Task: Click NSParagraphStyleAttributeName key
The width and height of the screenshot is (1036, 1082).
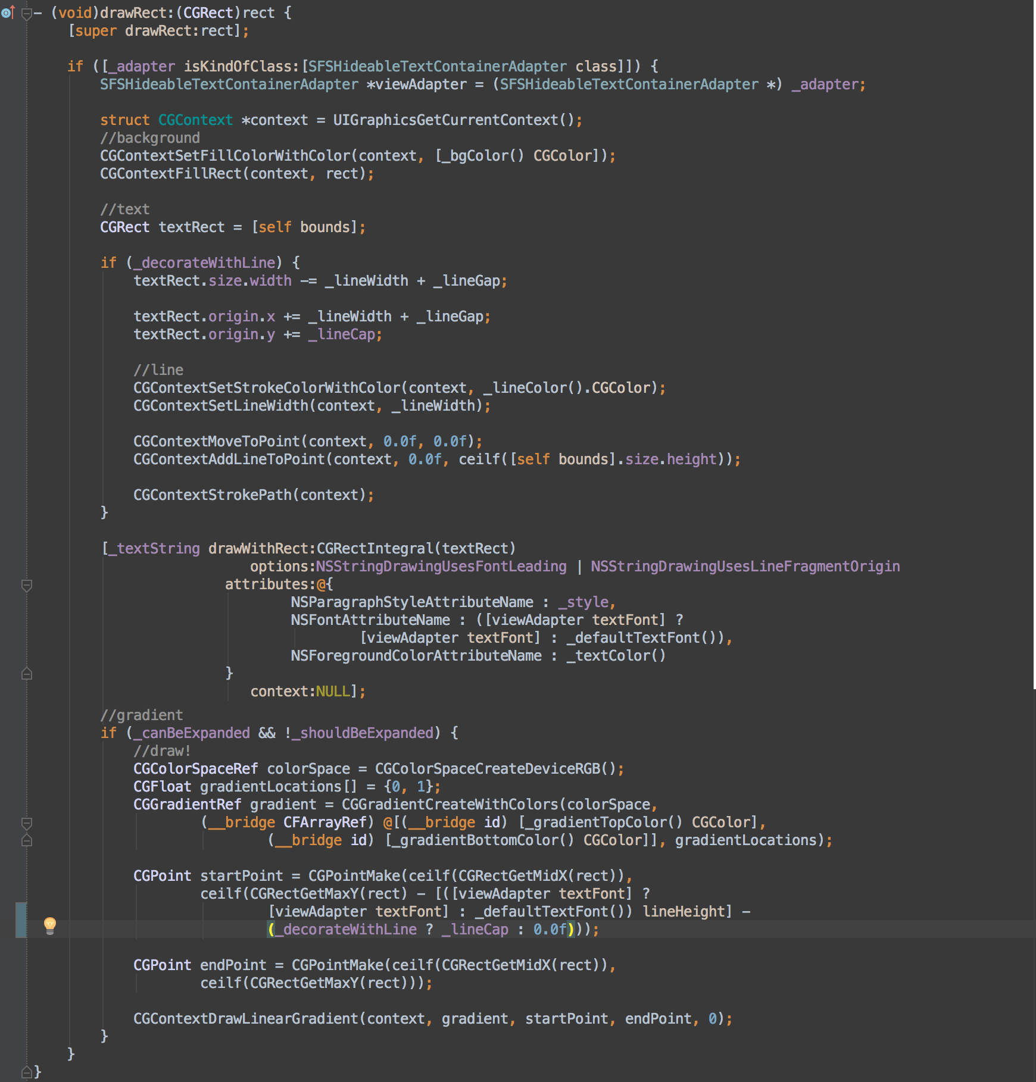Action: [412, 602]
